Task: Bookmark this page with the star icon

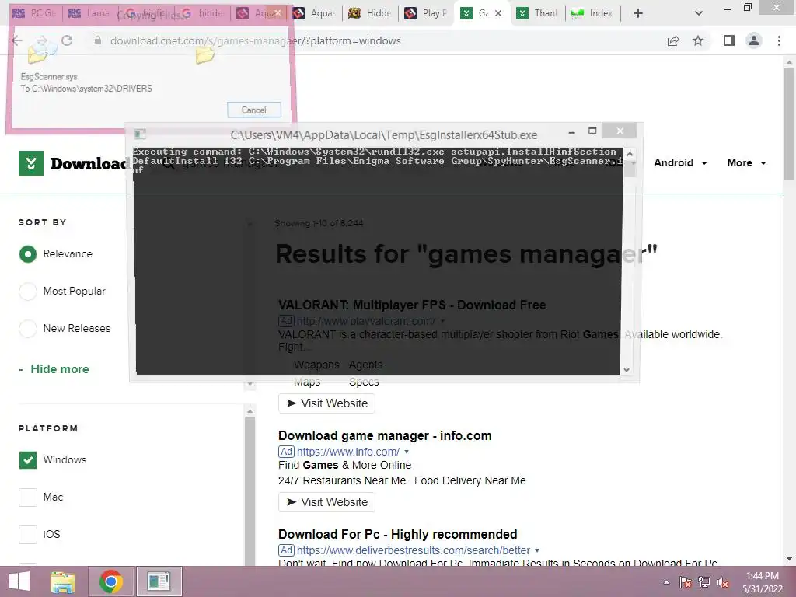Action: point(698,40)
